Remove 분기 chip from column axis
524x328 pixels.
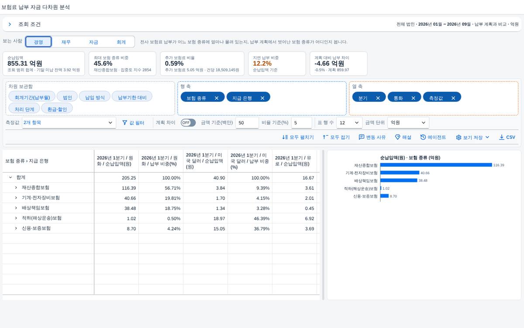(x=378, y=98)
